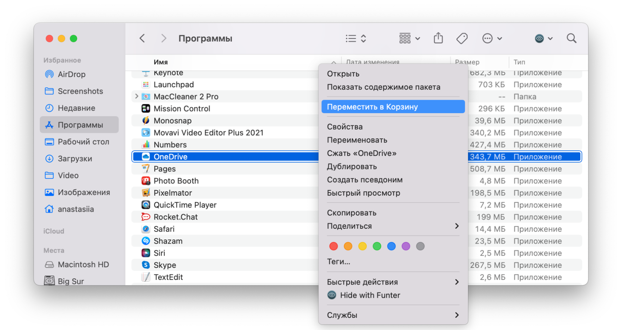Expand the Службы submenu
Viewport: 622px width, 330px height.
click(x=393, y=315)
